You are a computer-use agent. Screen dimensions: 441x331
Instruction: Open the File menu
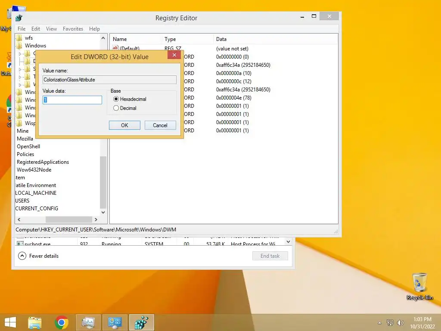(x=22, y=29)
